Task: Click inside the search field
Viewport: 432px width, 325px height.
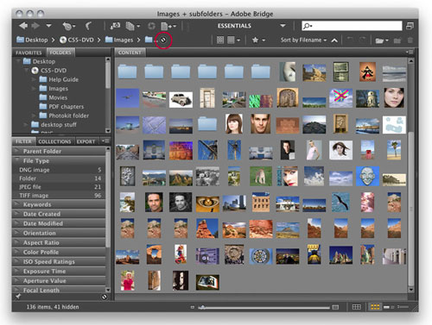Action: click(x=352, y=26)
